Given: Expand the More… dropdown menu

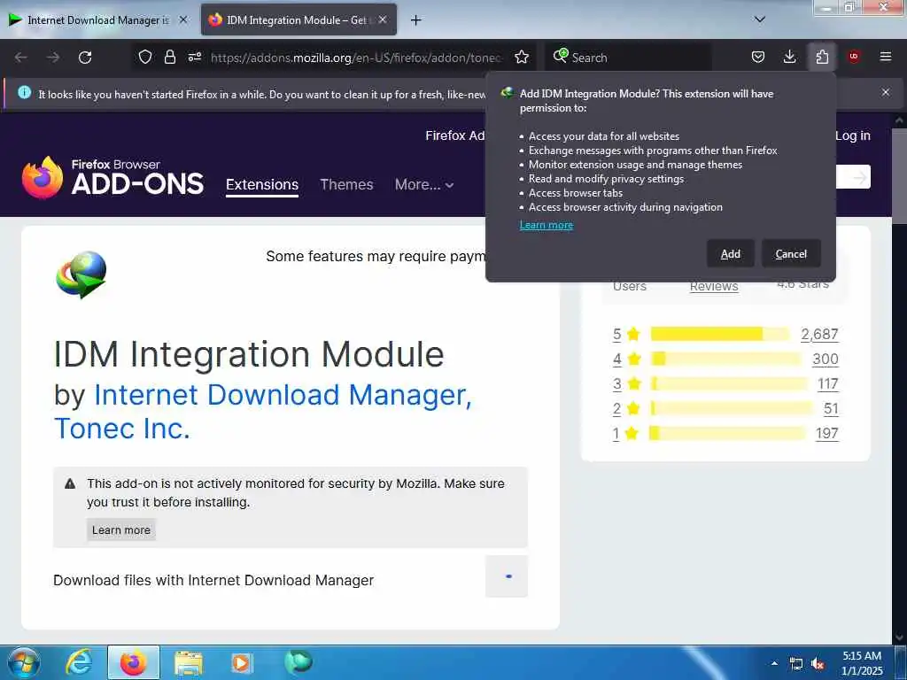Looking at the screenshot, I should (424, 184).
